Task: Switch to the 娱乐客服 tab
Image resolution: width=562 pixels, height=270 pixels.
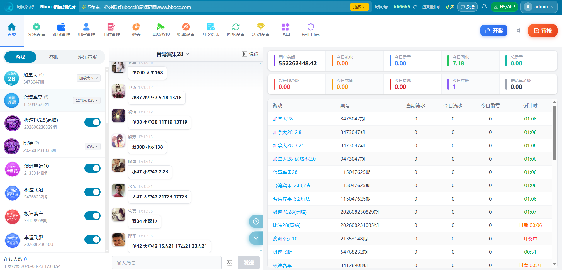Action: pyautogui.click(x=87, y=57)
